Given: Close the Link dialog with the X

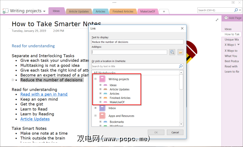Looking at the screenshot, I should coord(182,28).
